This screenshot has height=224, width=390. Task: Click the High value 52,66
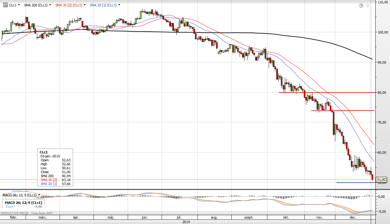pos(66,164)
